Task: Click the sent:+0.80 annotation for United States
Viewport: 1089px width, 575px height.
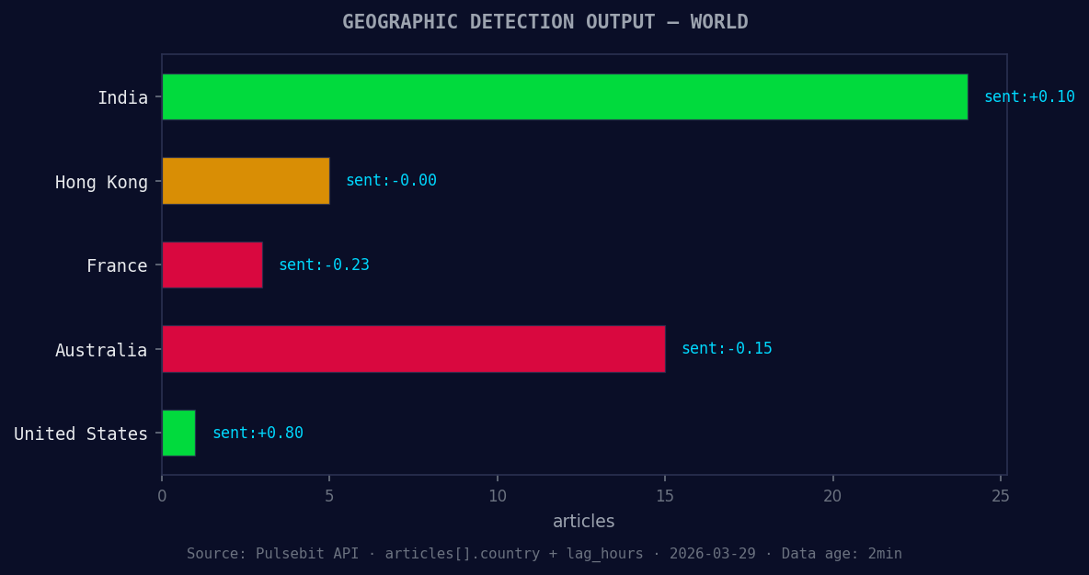Action: point(257,432)
